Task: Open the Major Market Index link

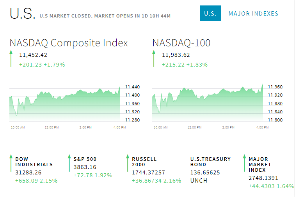Action: 258,164
